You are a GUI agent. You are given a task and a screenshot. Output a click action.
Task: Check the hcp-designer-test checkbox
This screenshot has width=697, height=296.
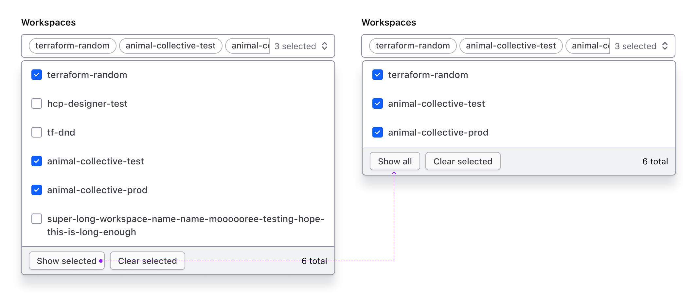(x=36, y=103)
